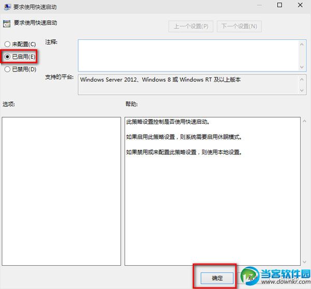Click help text 此策略设置控制是否使用快速启动

[168, 122]
